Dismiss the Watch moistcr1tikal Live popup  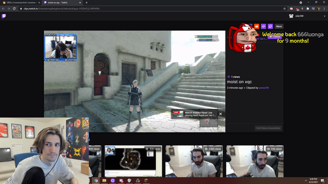220,114
